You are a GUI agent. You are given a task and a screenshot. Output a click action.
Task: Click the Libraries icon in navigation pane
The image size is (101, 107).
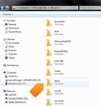pos(5,39)
